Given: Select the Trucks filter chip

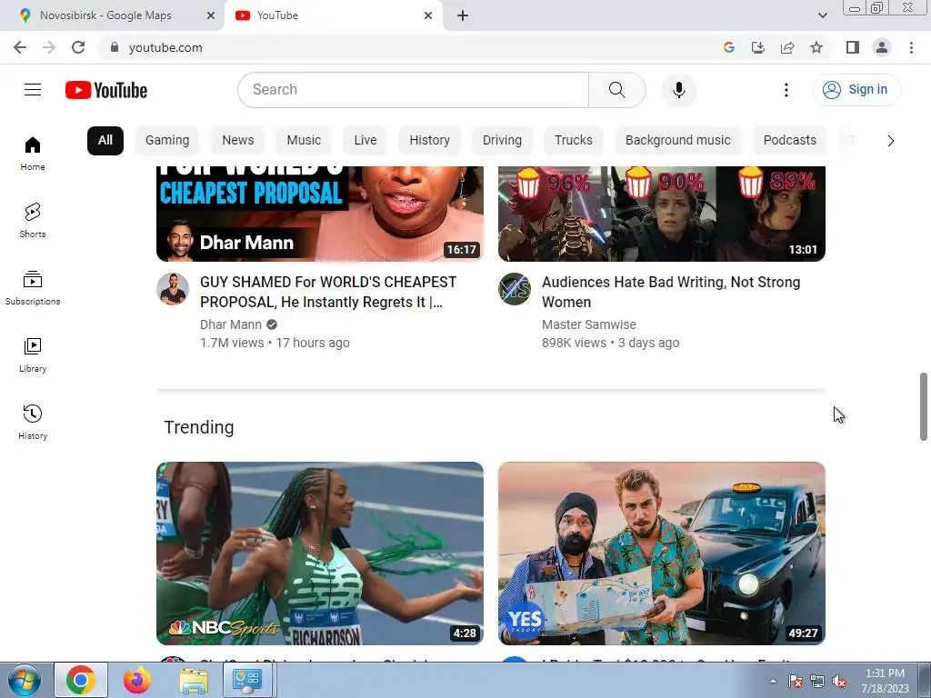Looking at the screenshot, I should [574, 141].
